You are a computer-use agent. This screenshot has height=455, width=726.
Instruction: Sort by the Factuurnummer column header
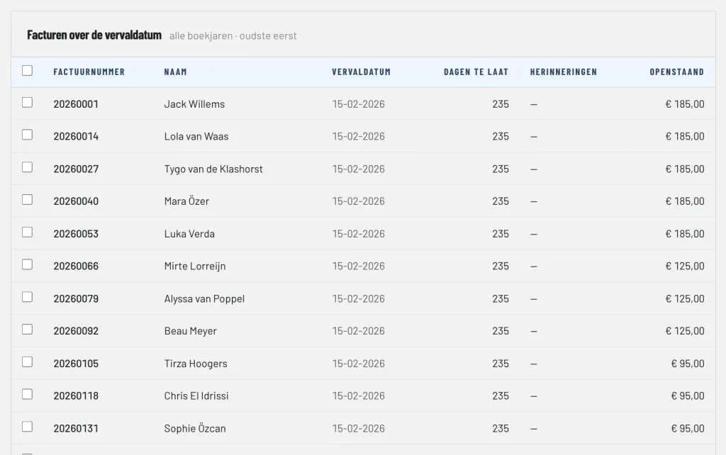click(x=89, y=72)
